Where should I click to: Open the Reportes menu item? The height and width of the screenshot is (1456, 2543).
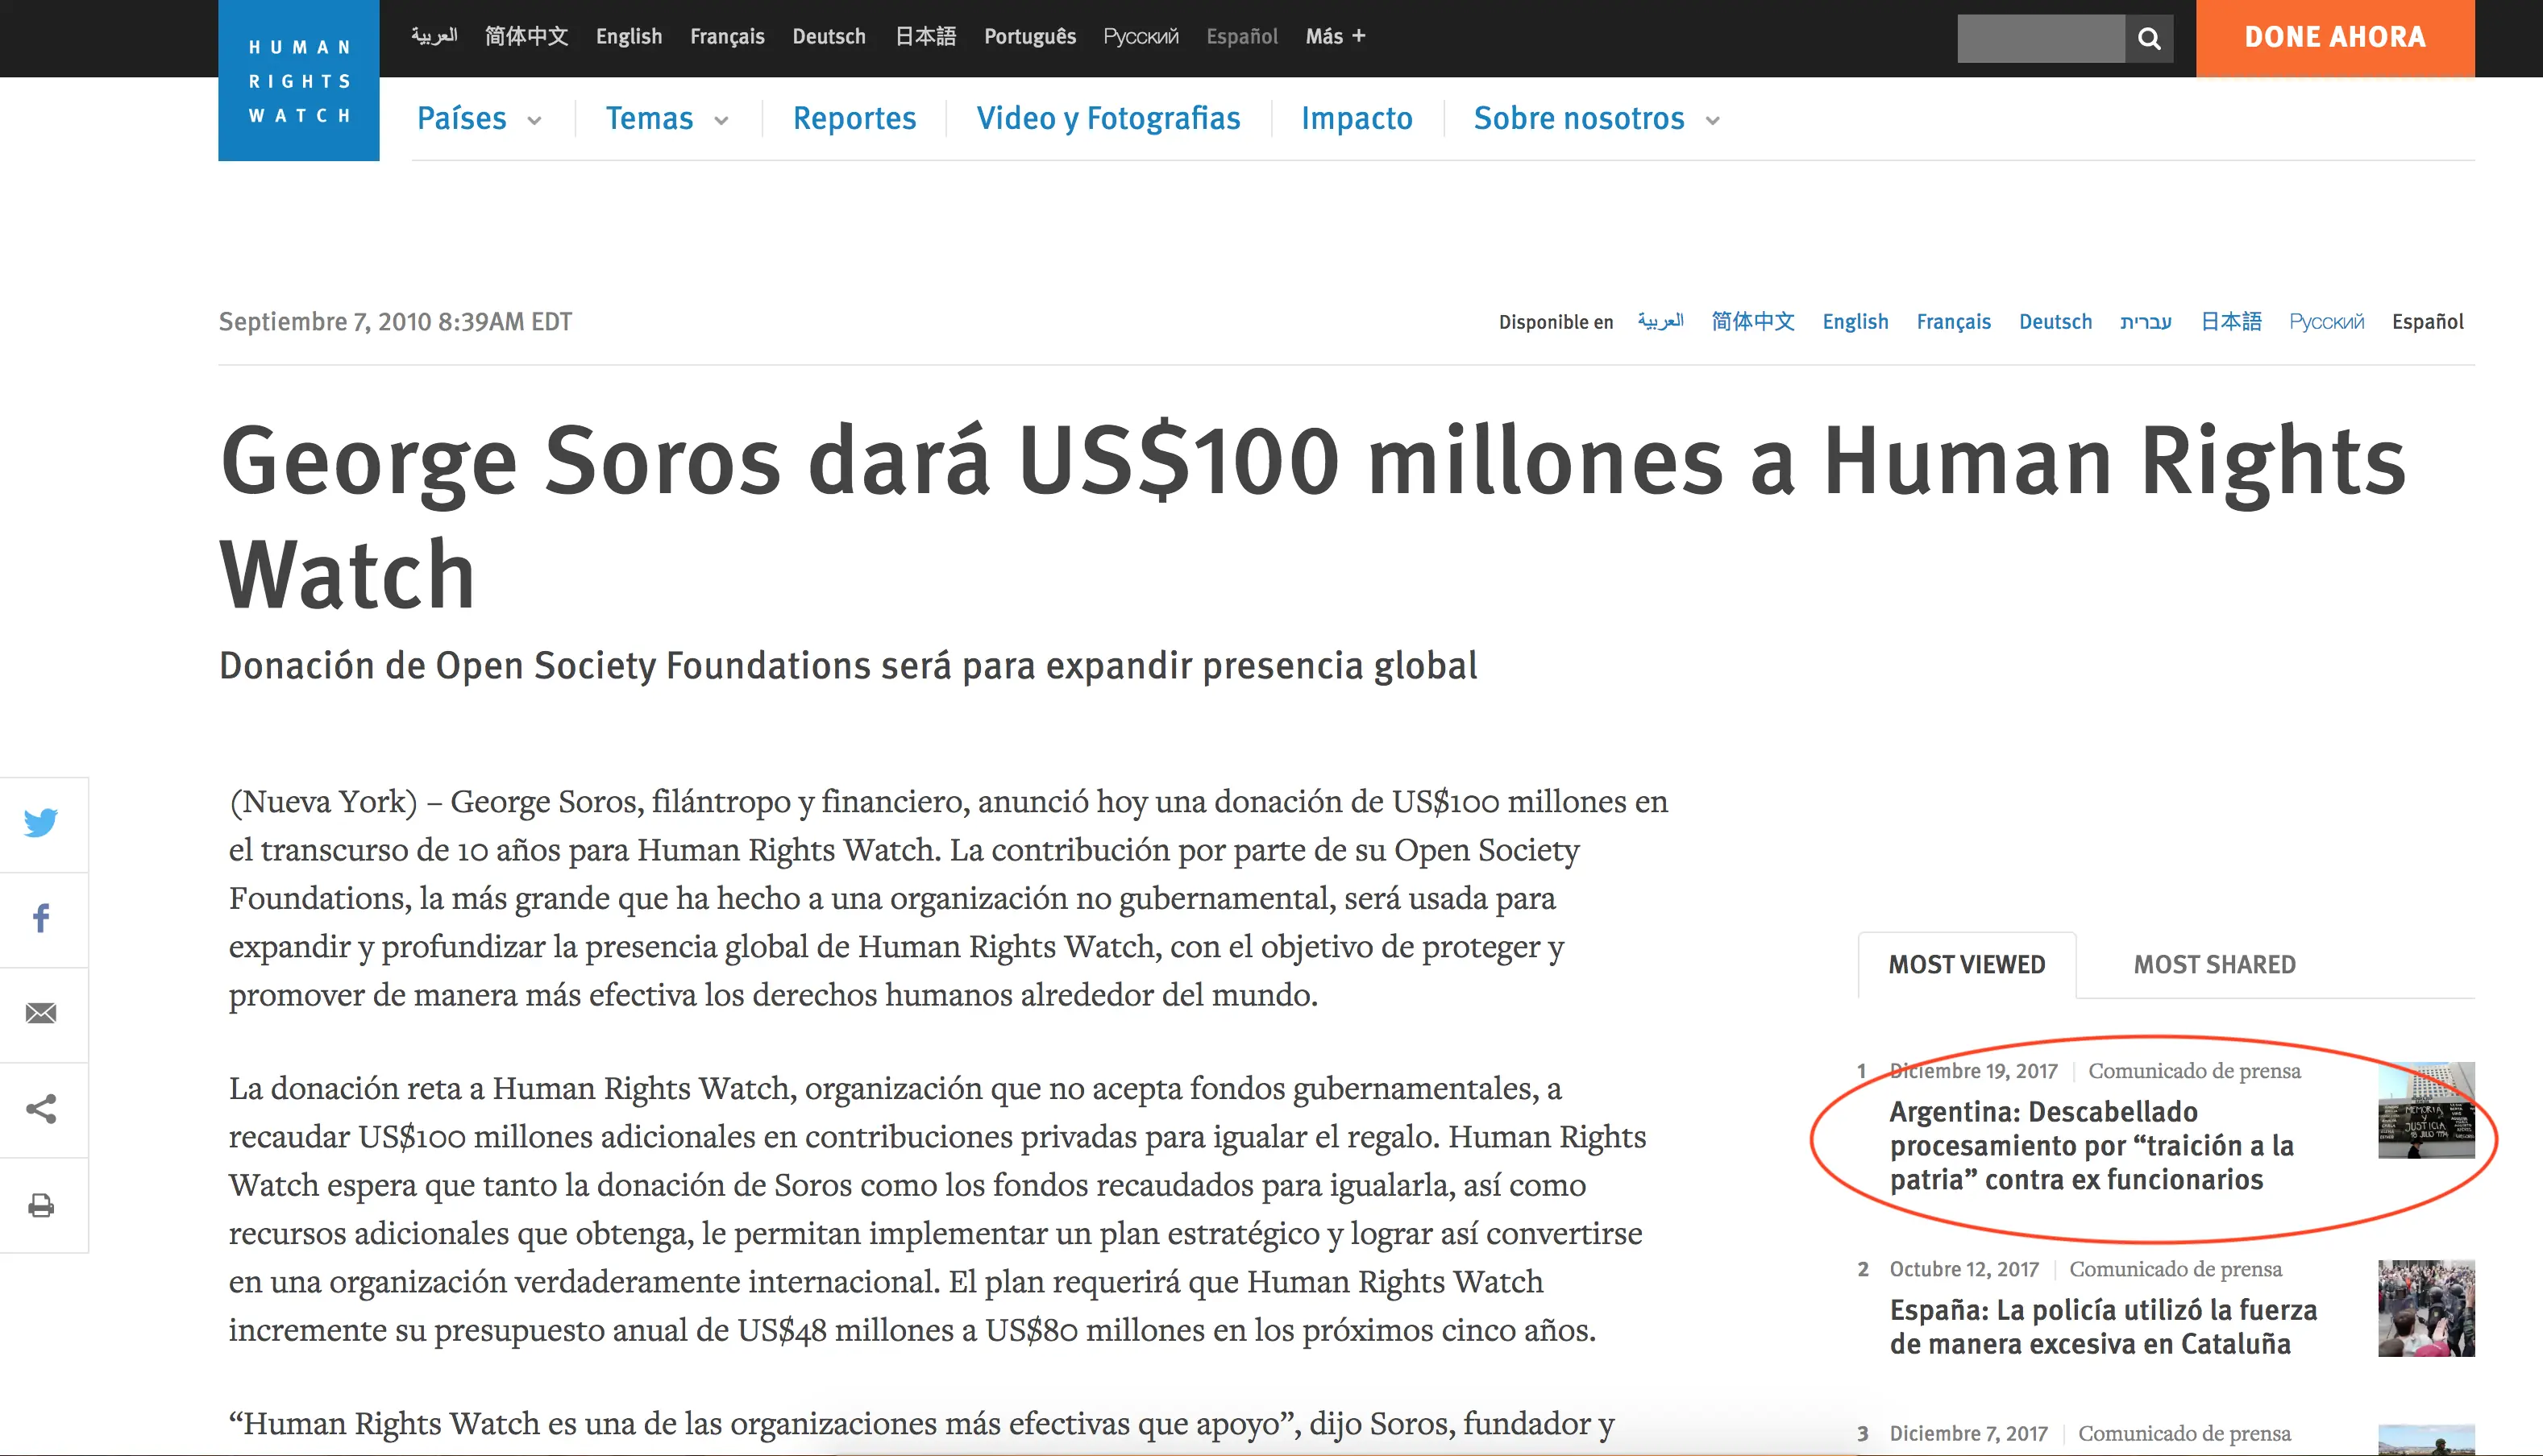(854, 119)
